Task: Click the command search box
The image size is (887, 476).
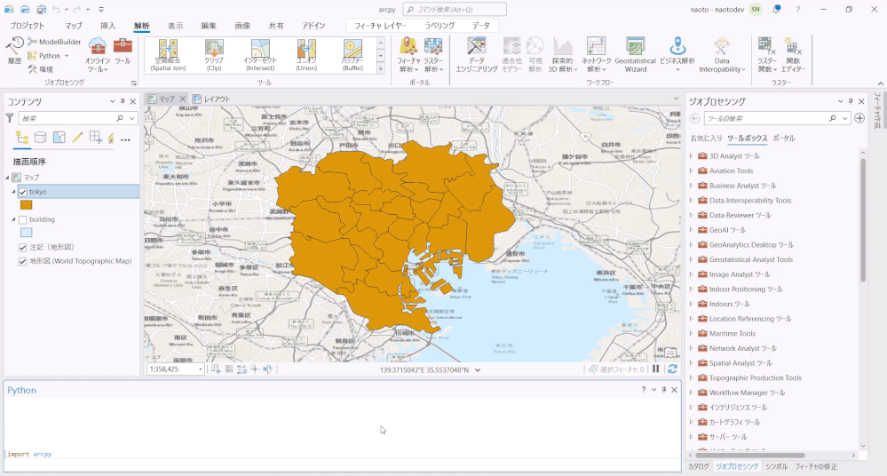Action: point(455,10)
